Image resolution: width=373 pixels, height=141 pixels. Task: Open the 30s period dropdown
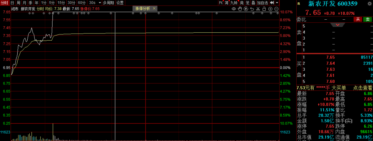pyautogui.click(x=95, y=3)
